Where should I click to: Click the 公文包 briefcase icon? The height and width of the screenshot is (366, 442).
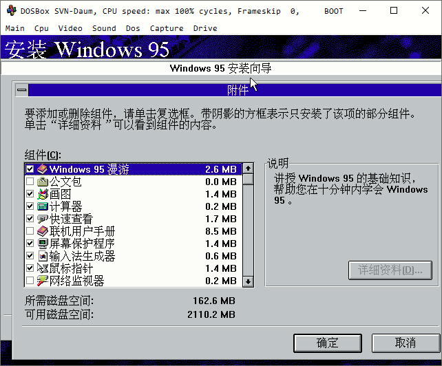(x=43, y=182)
